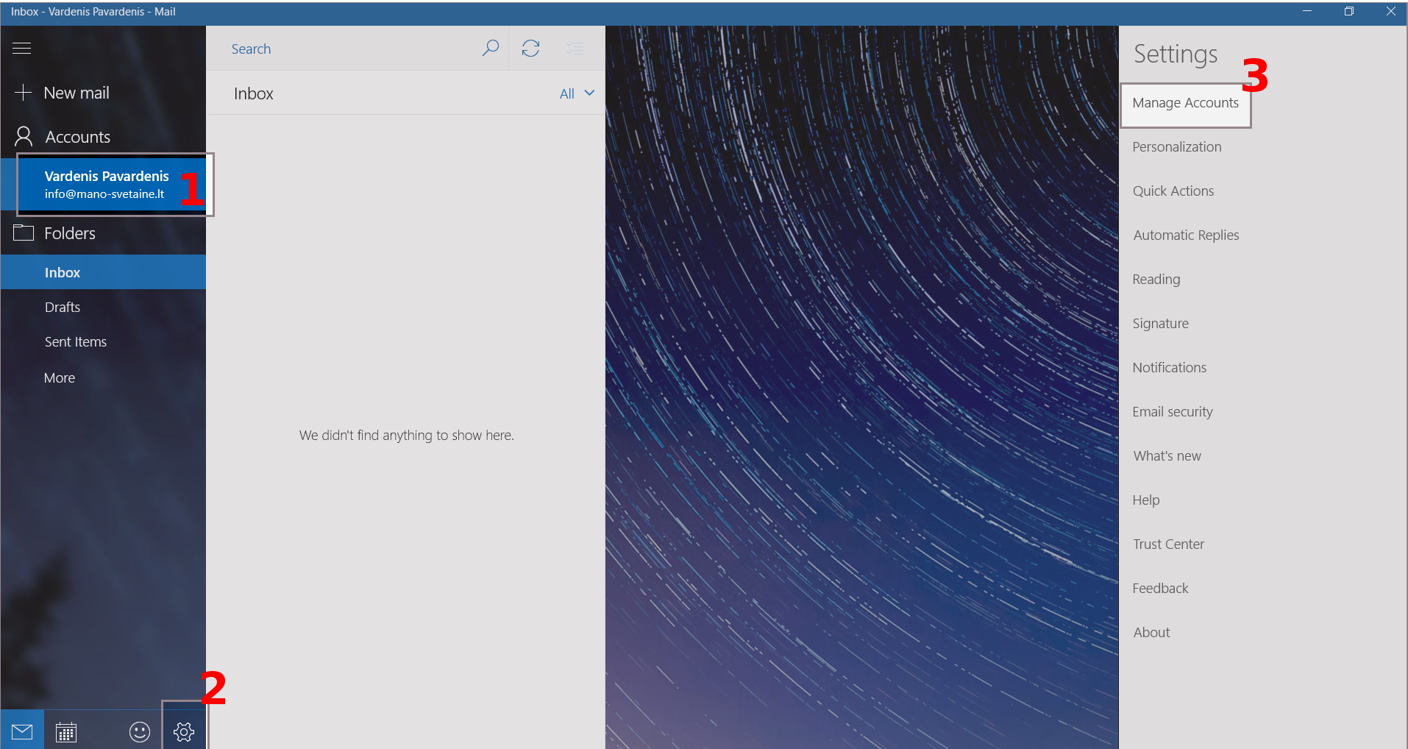Screen dimensions: 1408x749
Task: Click the hamburger menu icon
Action: [22, 49]
